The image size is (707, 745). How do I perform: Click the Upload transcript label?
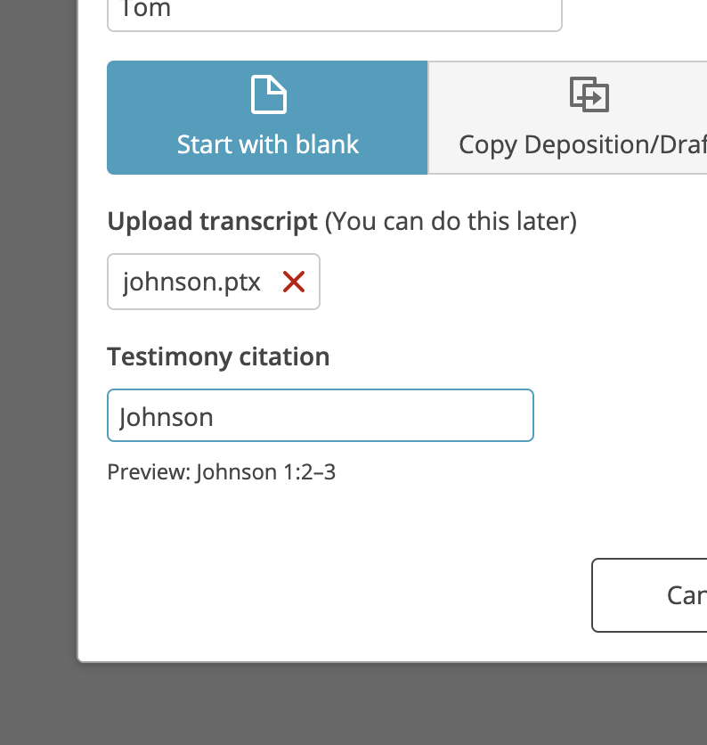click(212, 221)
